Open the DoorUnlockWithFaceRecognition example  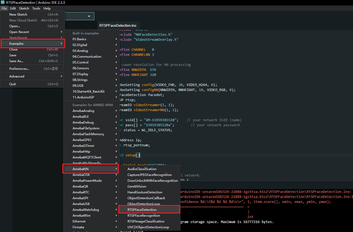click(149, 181)
